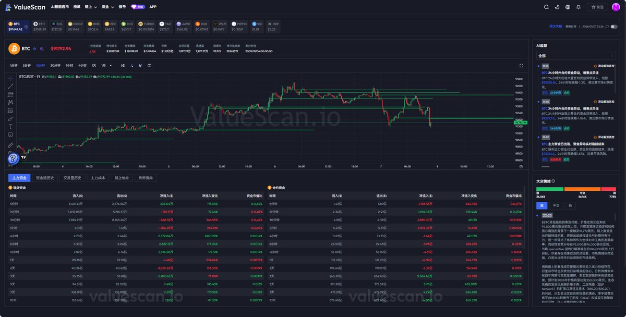Click the purple 升级 upgrade button
This screenshot has width=626, height=317.
click(138, 7)
